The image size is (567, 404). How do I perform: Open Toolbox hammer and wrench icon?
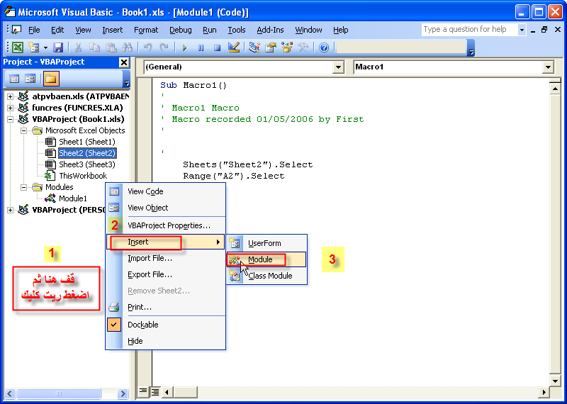[x=303, y=47]
